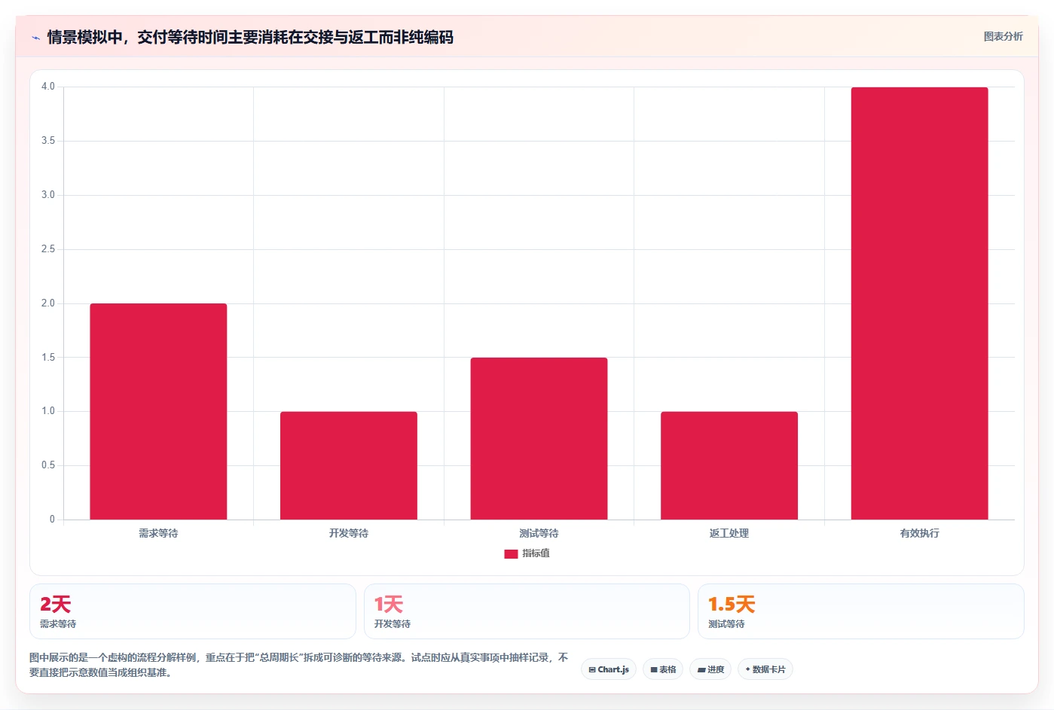Screen dimensions: 1054x710
Task: Open the 1天 开发等待 data card
Action: pyautogui.click(x=527, y=611)
